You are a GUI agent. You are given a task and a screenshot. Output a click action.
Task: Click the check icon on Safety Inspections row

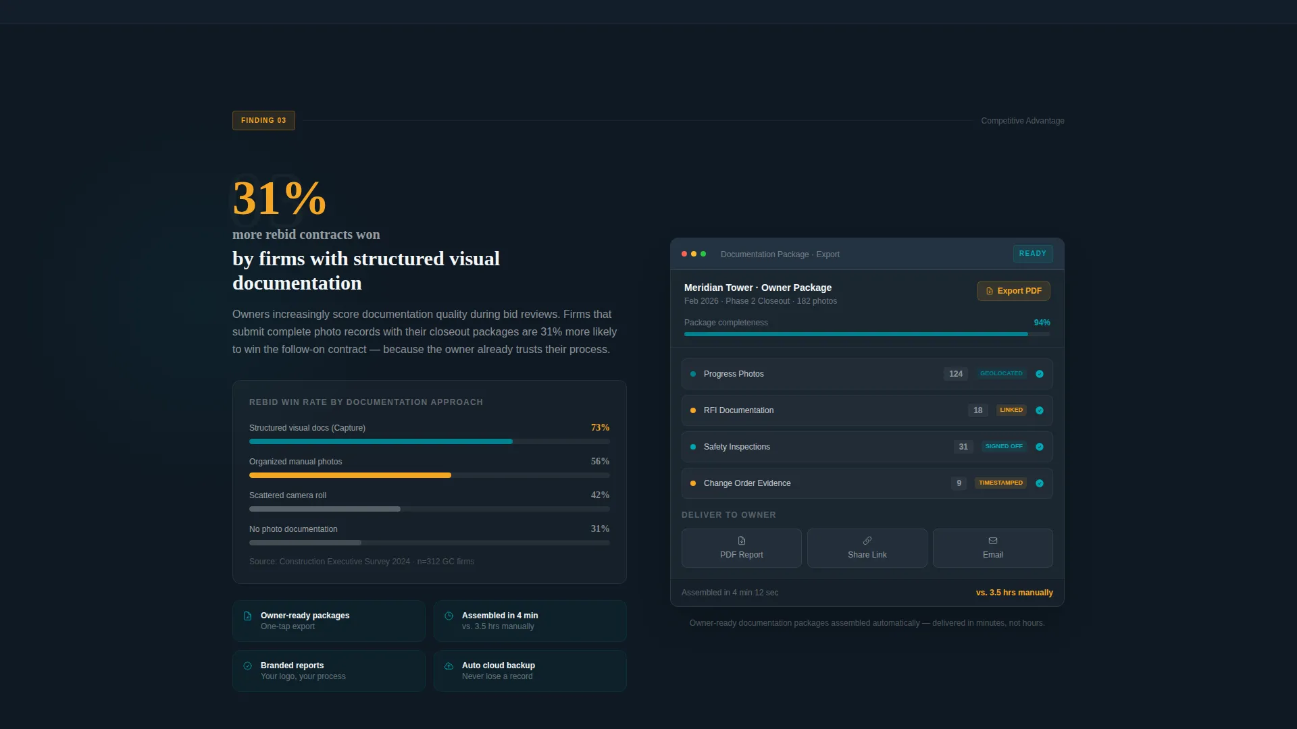tap(1040, 447)
